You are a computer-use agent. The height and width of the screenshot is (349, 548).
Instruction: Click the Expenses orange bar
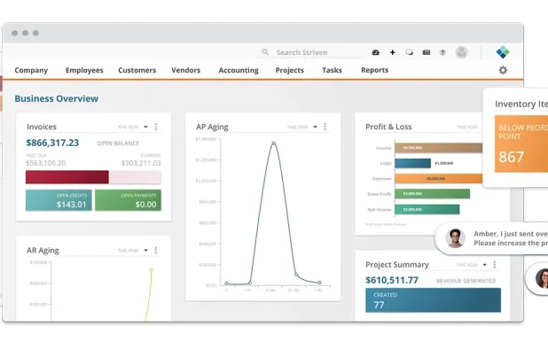point(439,178)
